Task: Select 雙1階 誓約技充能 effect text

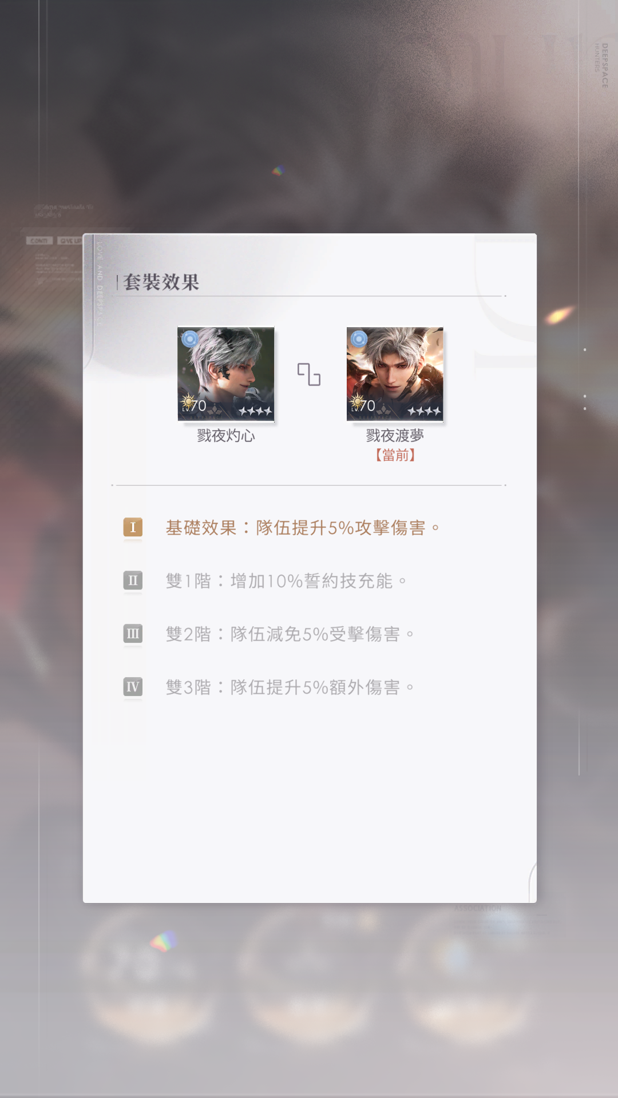Action: pos(286,581)
